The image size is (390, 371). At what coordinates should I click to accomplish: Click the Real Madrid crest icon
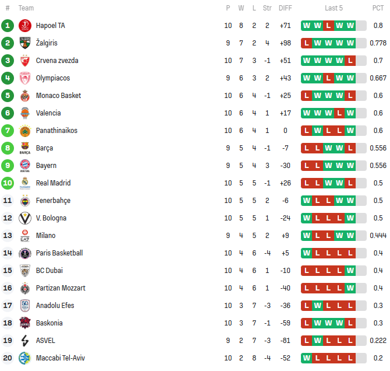(x=24, y=183)
